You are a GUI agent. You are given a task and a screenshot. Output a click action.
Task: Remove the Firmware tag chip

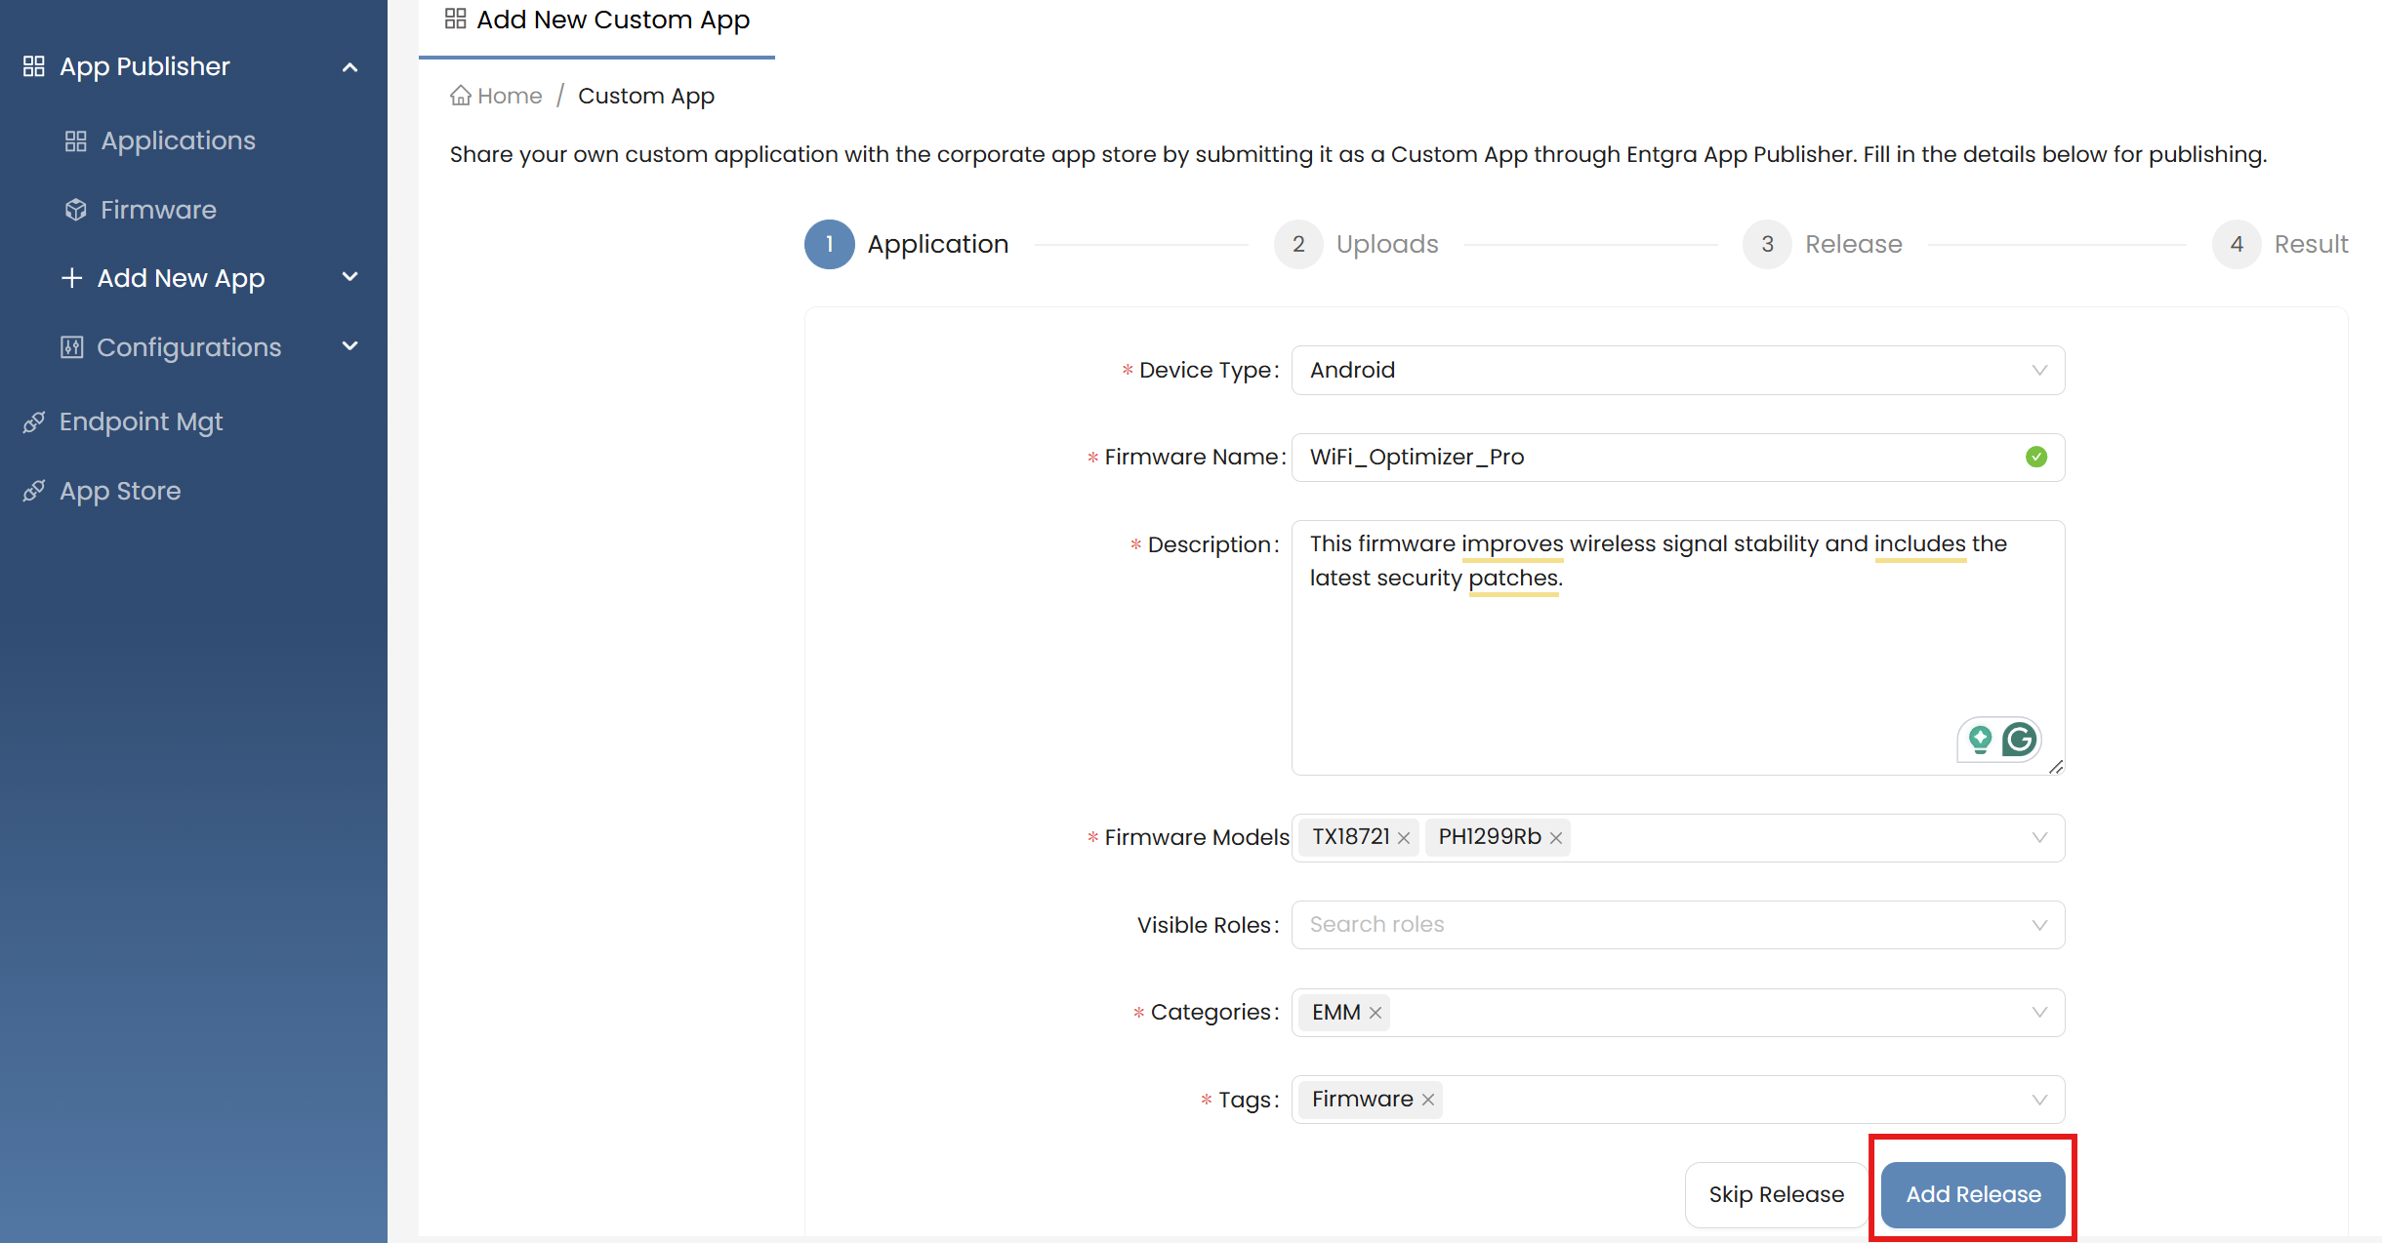(1428, 1100)
